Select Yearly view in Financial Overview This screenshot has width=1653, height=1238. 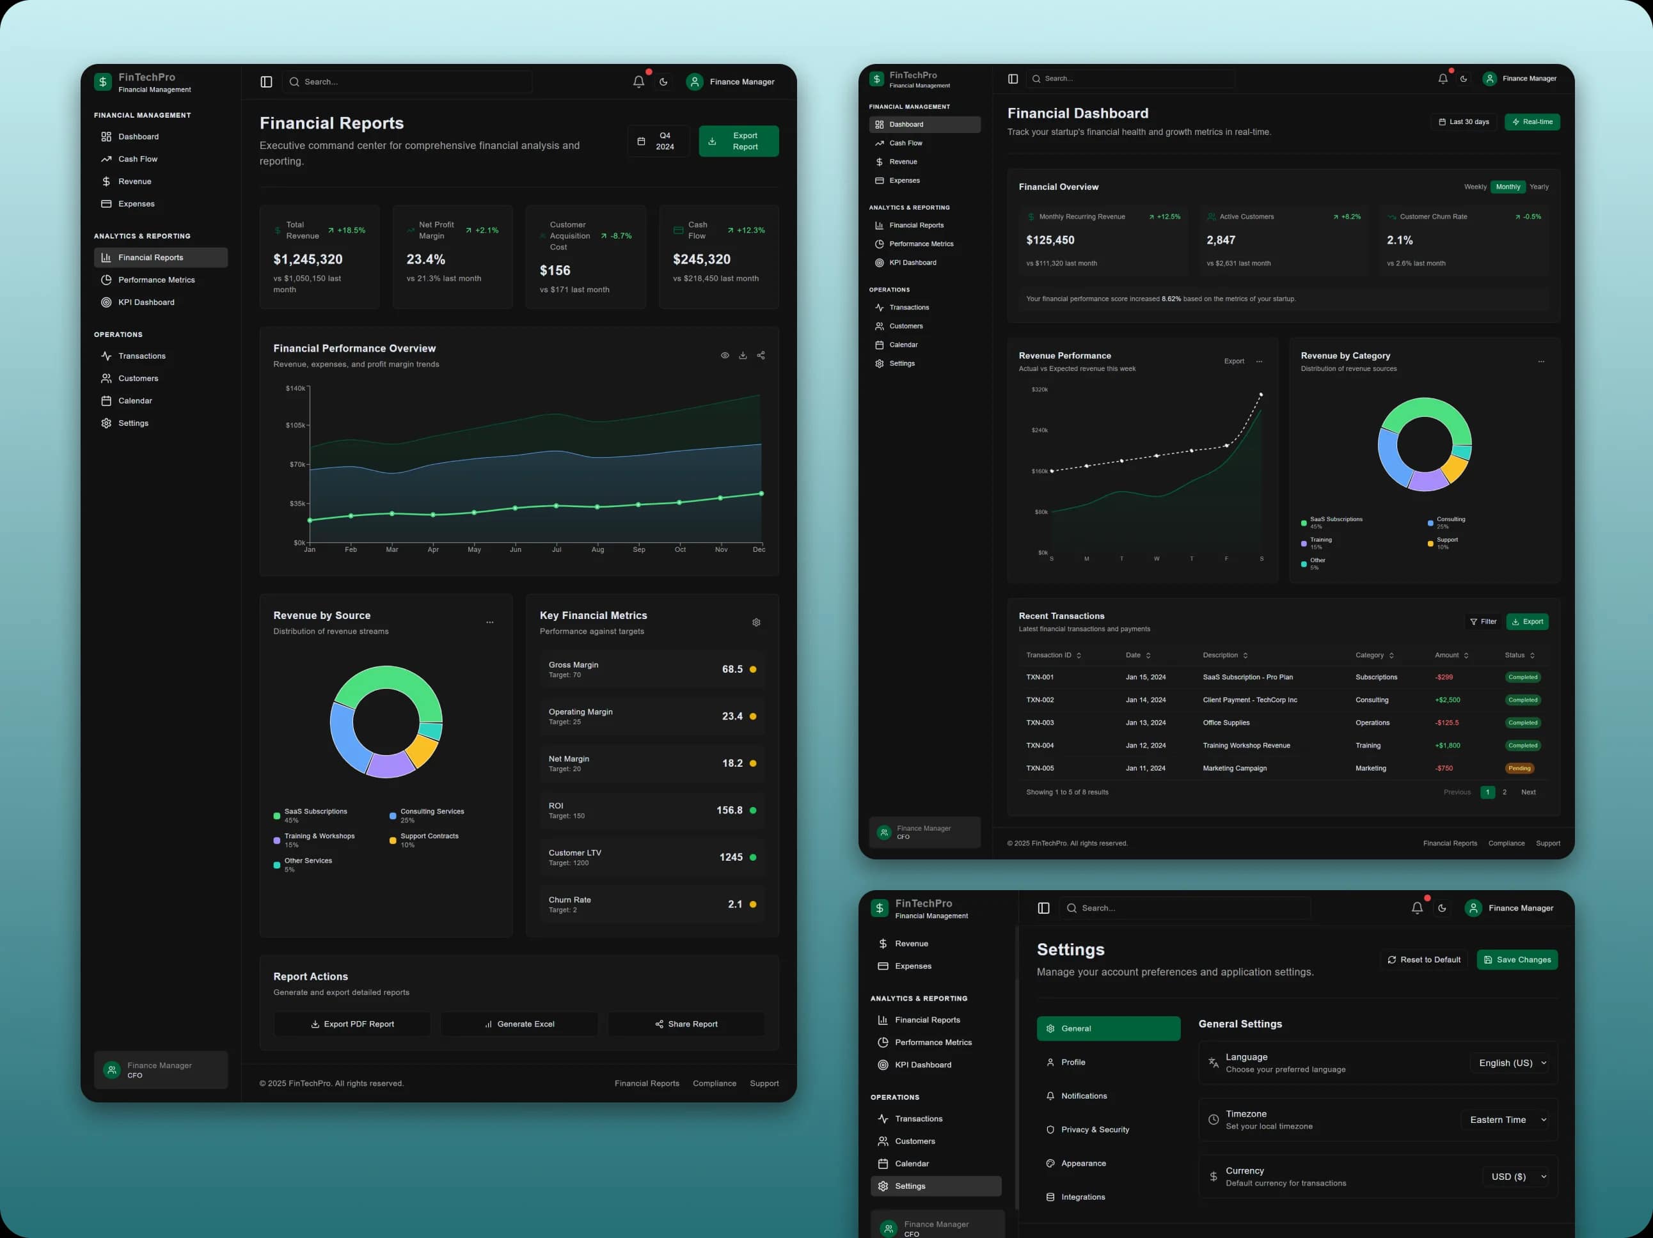click(x=1539, y=187)
